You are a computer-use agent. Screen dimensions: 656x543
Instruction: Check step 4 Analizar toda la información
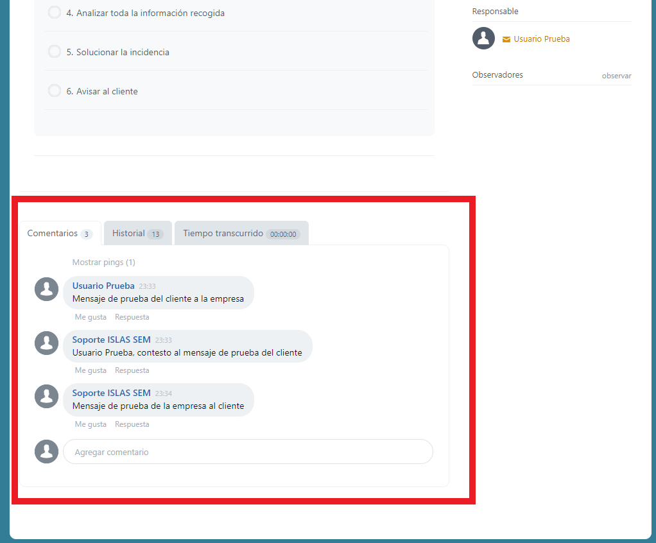(x=55, y=13)
